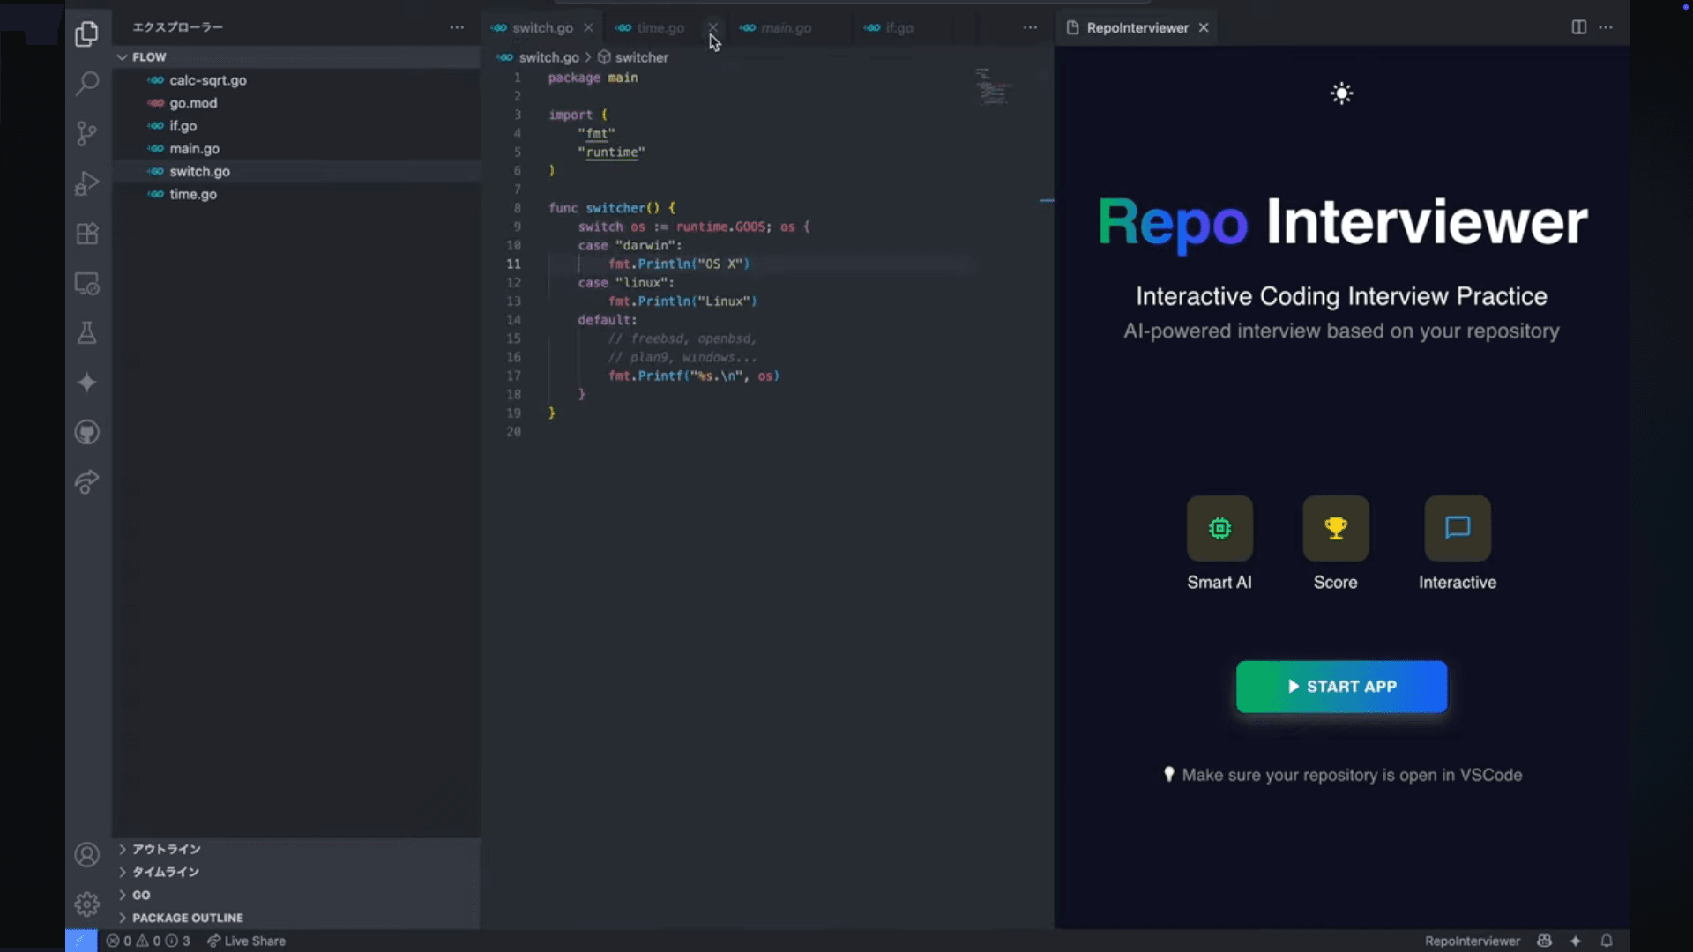
Task: Open the Run and Debug view
Action: [86, 183]
